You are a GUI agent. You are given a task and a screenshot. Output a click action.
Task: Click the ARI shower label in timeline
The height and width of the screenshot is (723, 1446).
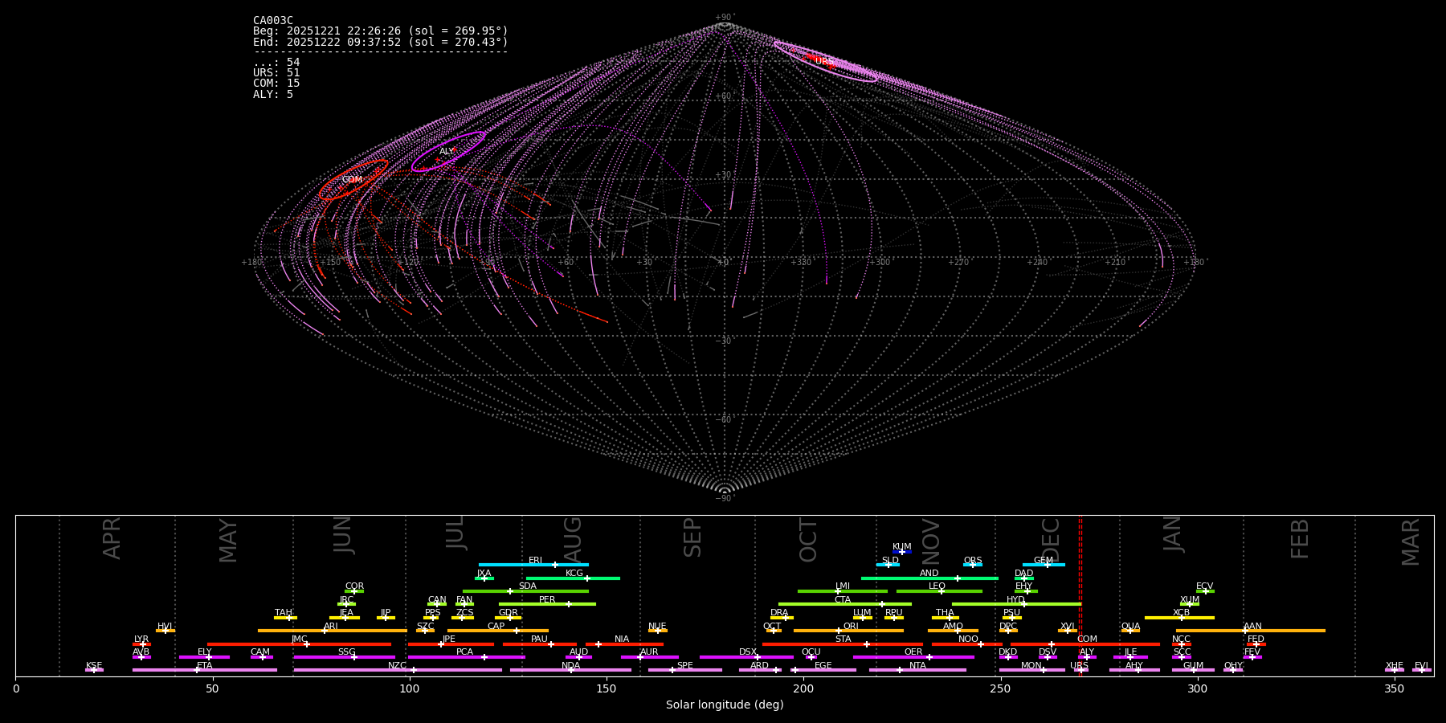[331, 627]
